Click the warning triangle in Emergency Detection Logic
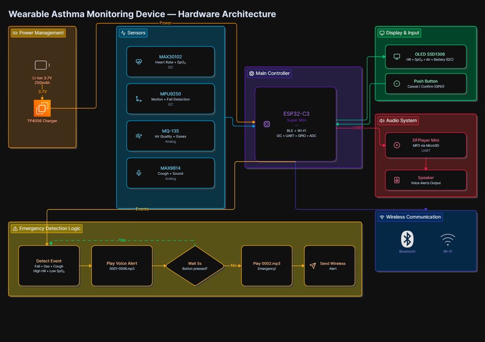The width and height of the screenshot is (485, 342). (x=15, y=228)
